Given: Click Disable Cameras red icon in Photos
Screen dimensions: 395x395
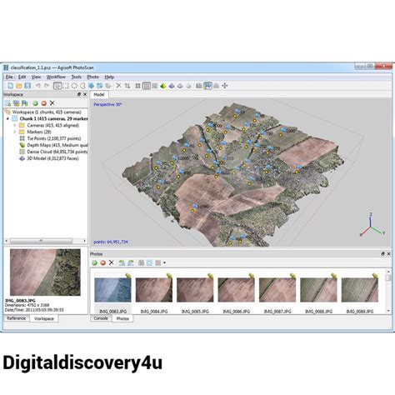Looking at the screenshot, I should [103, 262].
